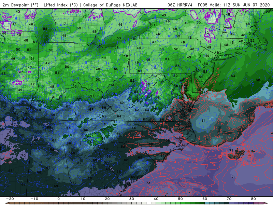Click the dewpoint value 37 on the map
Viewport: 273px width, 205px height.
pos(149,163)
